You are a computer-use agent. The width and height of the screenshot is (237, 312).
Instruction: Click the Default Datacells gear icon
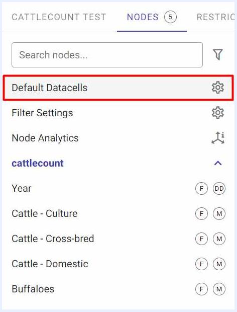[218, 88]
